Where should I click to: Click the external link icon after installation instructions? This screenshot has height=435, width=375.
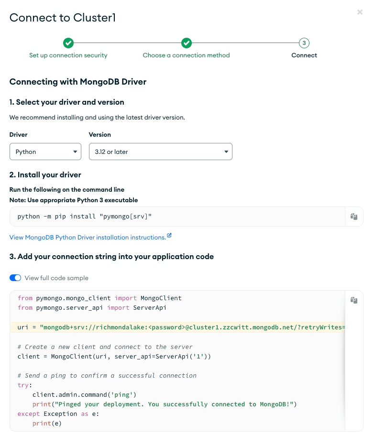click(x=169, y=236)
